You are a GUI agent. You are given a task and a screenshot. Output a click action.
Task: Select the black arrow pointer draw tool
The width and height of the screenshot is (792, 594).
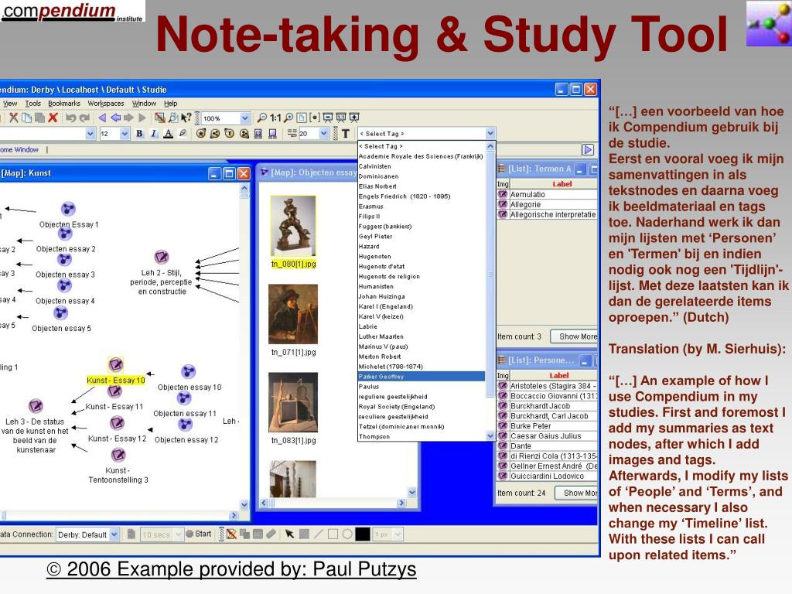(x=289, y=534)
